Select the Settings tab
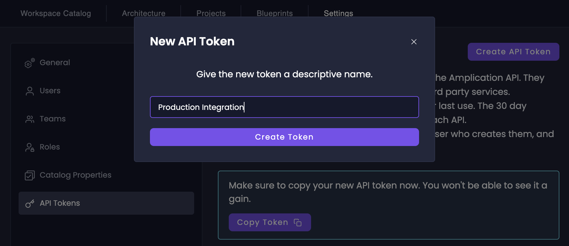This screenshot has height=246, width=569. [x=338, y=13]
